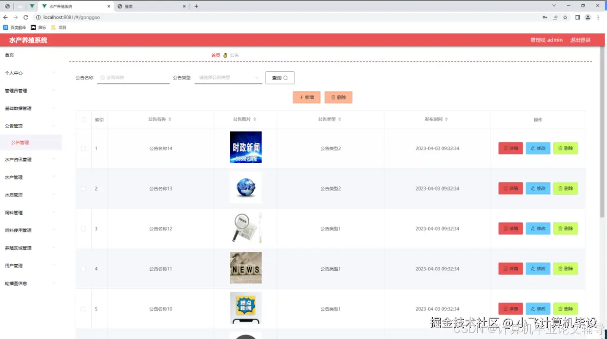Open the saved passwords key icon

pos(545,17)
